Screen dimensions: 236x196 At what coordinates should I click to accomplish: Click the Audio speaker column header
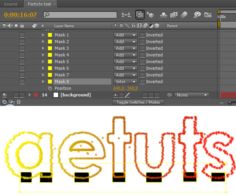tap(10, 25)
